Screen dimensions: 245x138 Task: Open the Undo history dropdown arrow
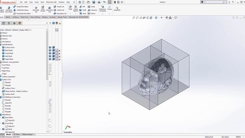106,2
